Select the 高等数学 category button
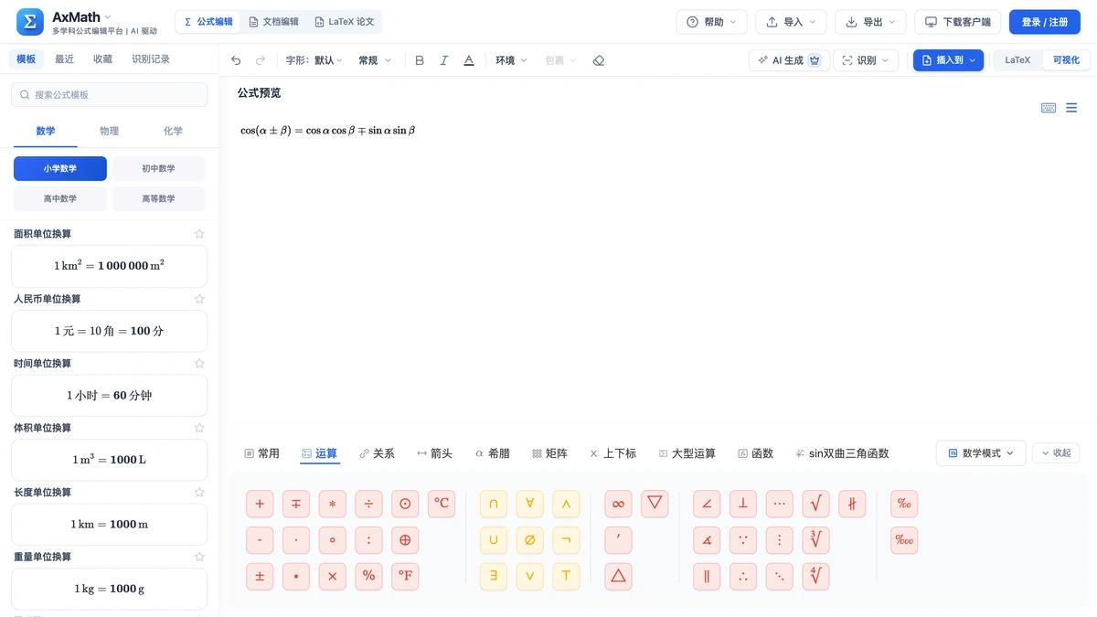 [x=158, y=198]
